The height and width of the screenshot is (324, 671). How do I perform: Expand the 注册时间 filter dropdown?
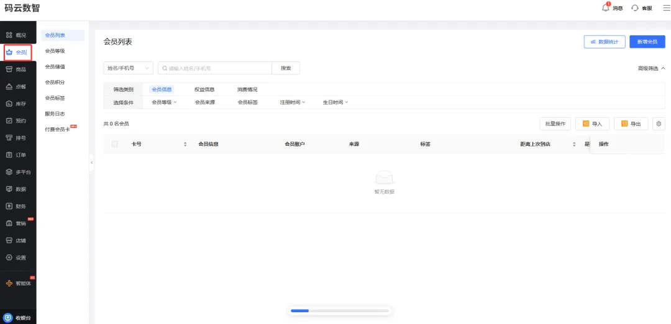[293, 102]
